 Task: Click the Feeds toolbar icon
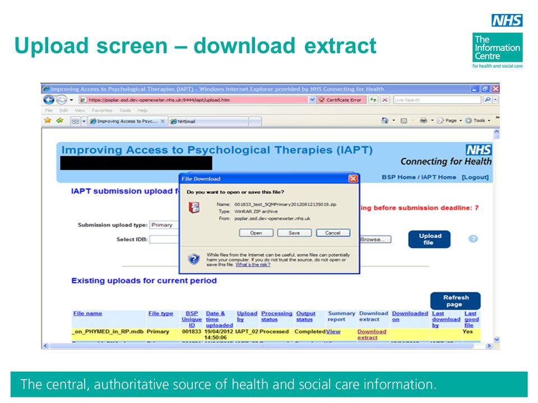point(404,121)
